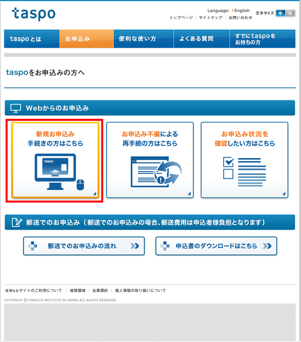
Task: Open 申込書のダウンロードはこちら button
Action: (216, 246)
